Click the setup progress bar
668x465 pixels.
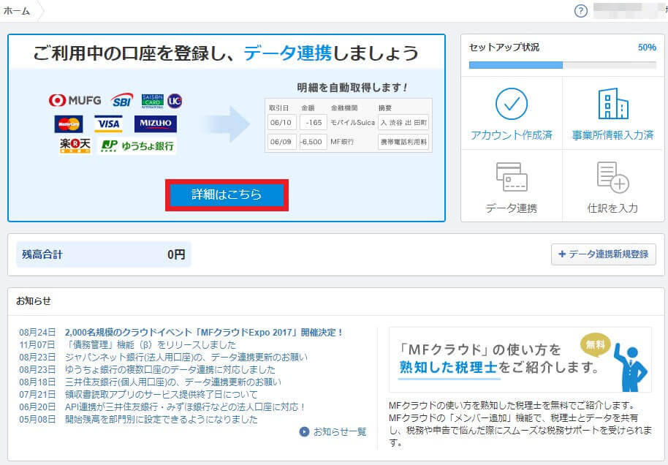(562, 65)
